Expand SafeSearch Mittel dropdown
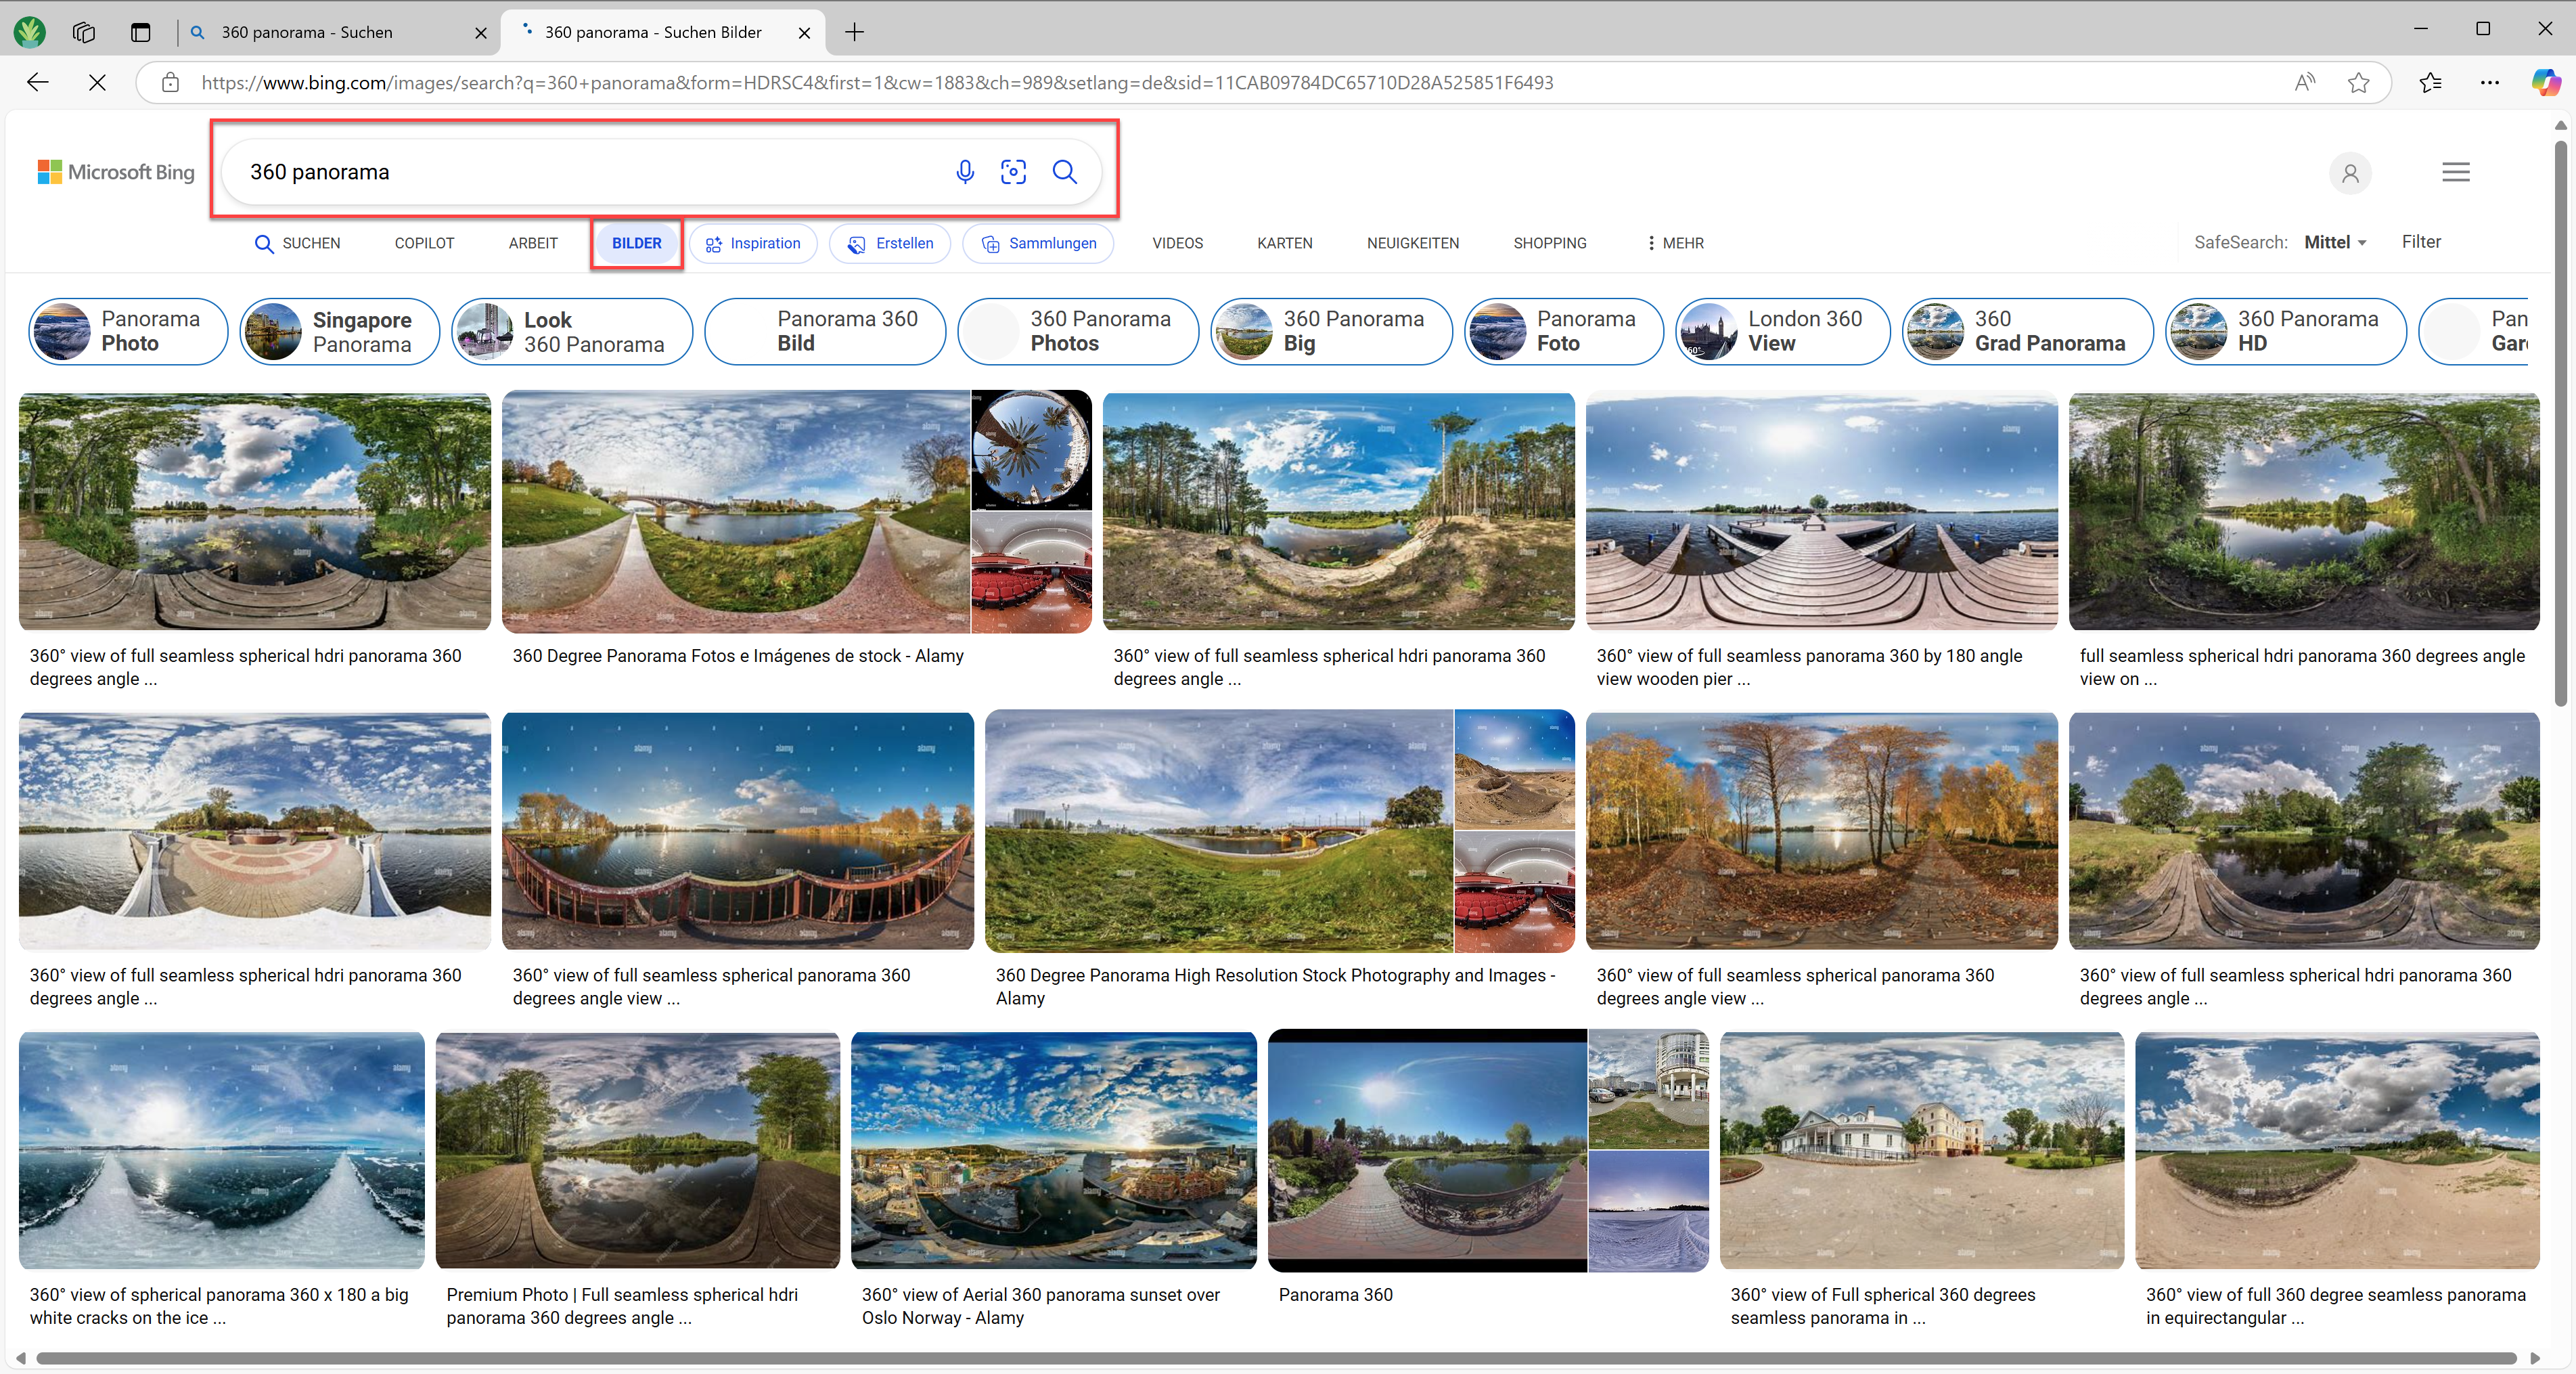2576x1374 pixels. (2335, 242)
